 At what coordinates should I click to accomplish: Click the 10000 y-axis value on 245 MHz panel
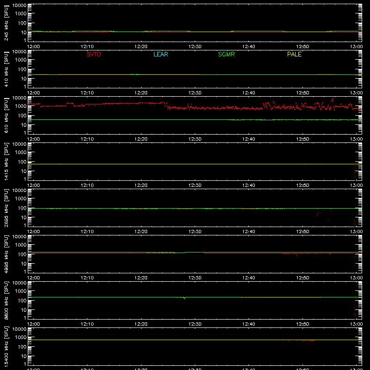tap(19, 6)
